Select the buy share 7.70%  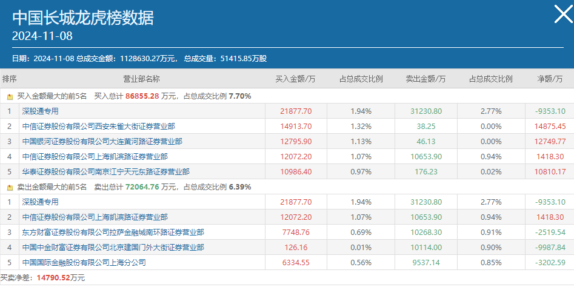coord(240,96)
